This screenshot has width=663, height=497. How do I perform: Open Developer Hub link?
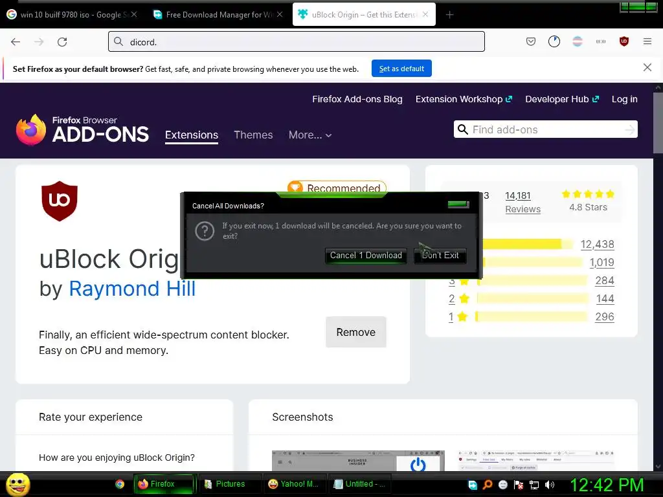click(x=562, y=99)
